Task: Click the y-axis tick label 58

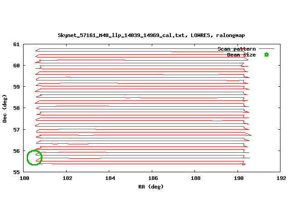Action: click(x=16, y=108)
